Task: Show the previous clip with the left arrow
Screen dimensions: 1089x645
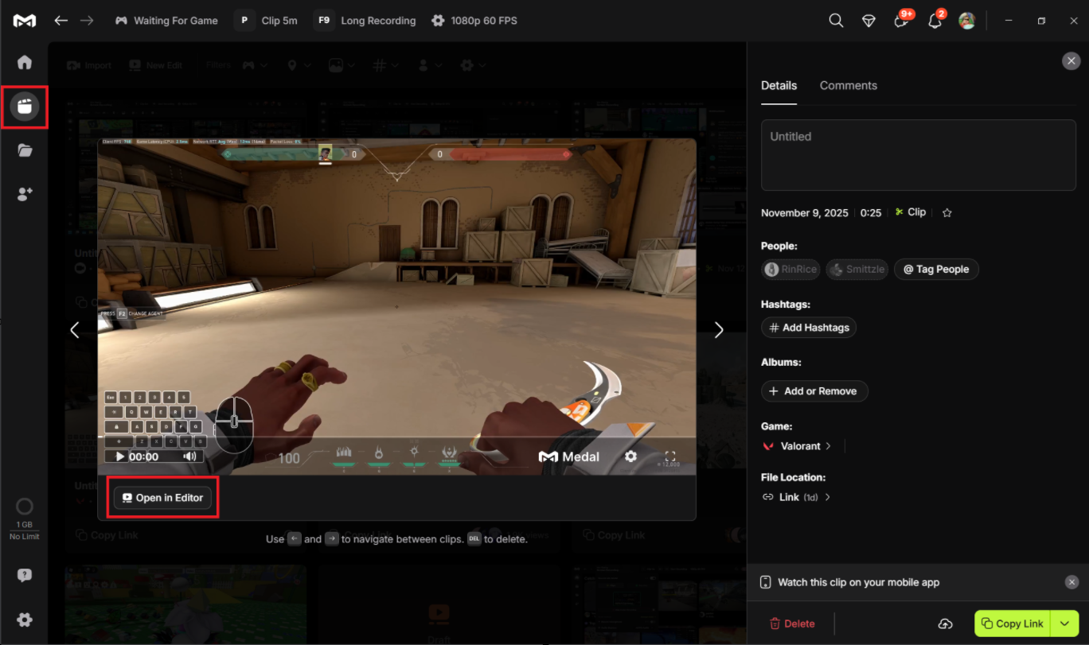Action: [x=75, y=329]
